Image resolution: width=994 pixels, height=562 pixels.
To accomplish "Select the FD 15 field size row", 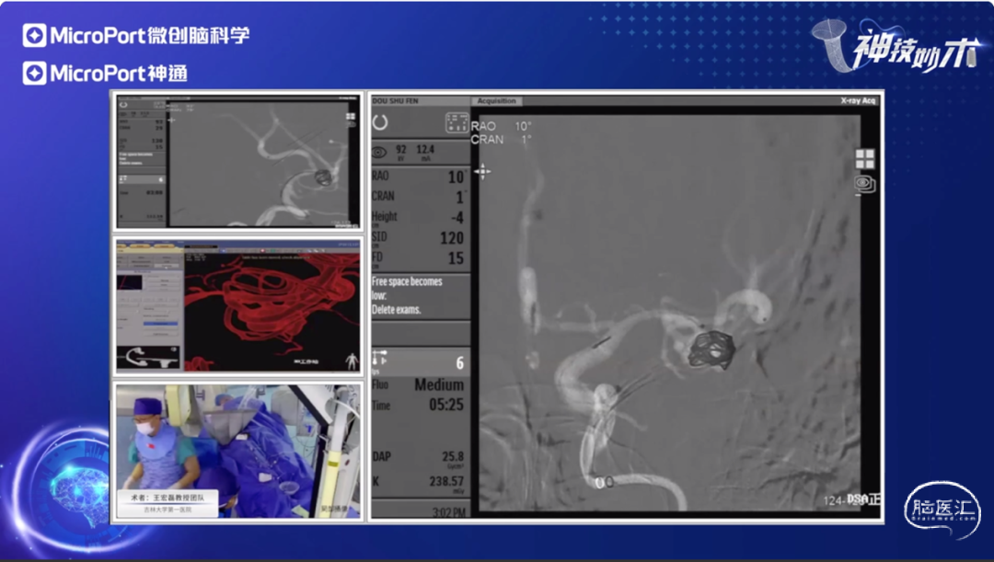I will (x=421, y=258).
